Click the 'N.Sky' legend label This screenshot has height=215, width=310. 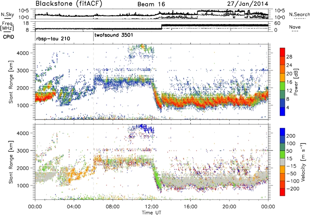coord(7,14)
